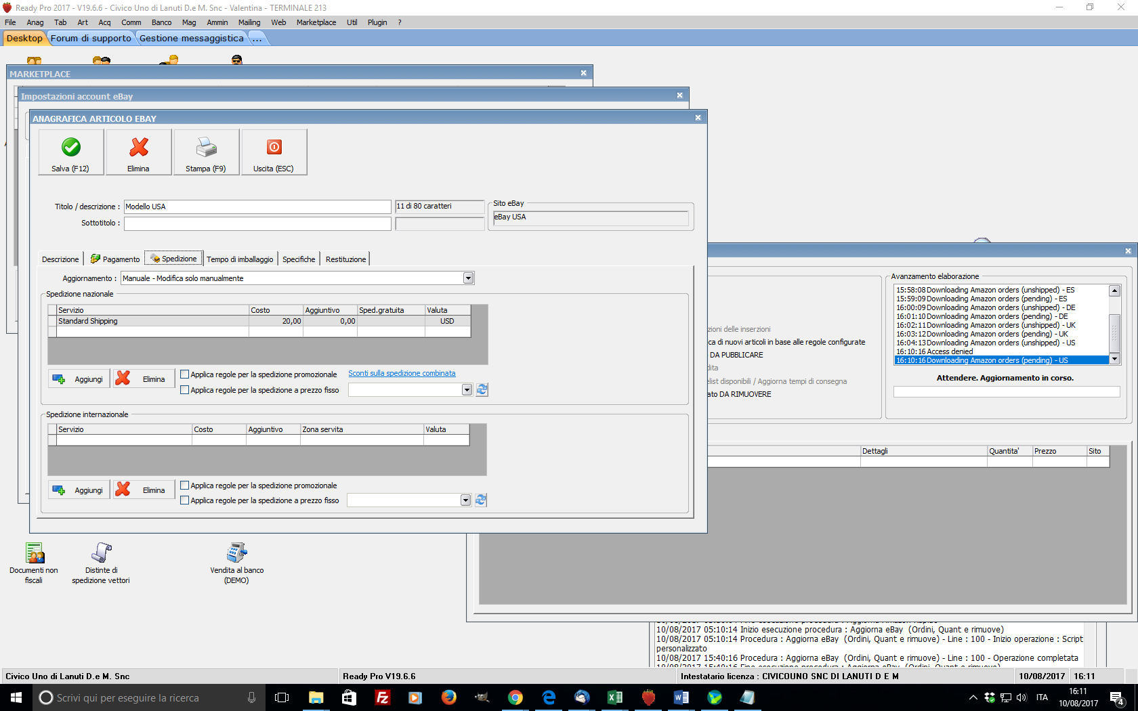The height and width of the screenshot is (711, 1138).
Task: Click refresh icon beside international fixed-price rules dropdown
Action: [x=480, y=500]
